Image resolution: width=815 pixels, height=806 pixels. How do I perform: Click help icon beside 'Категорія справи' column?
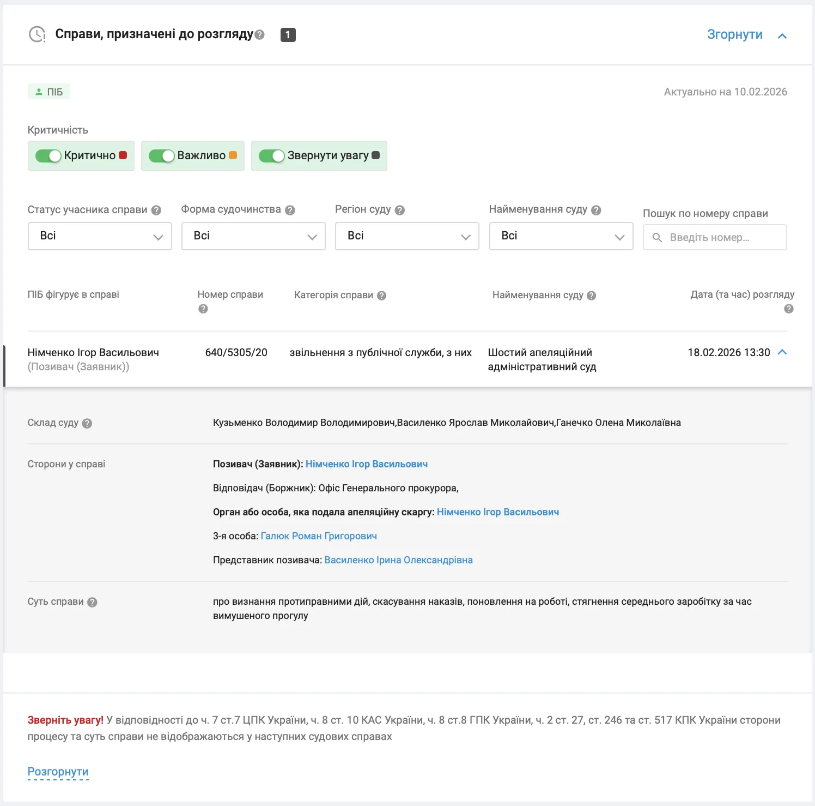pos(381,296)
